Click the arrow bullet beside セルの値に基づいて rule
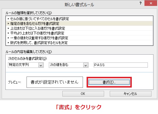This screenshot has width=158, height=114. coord(8,19)
